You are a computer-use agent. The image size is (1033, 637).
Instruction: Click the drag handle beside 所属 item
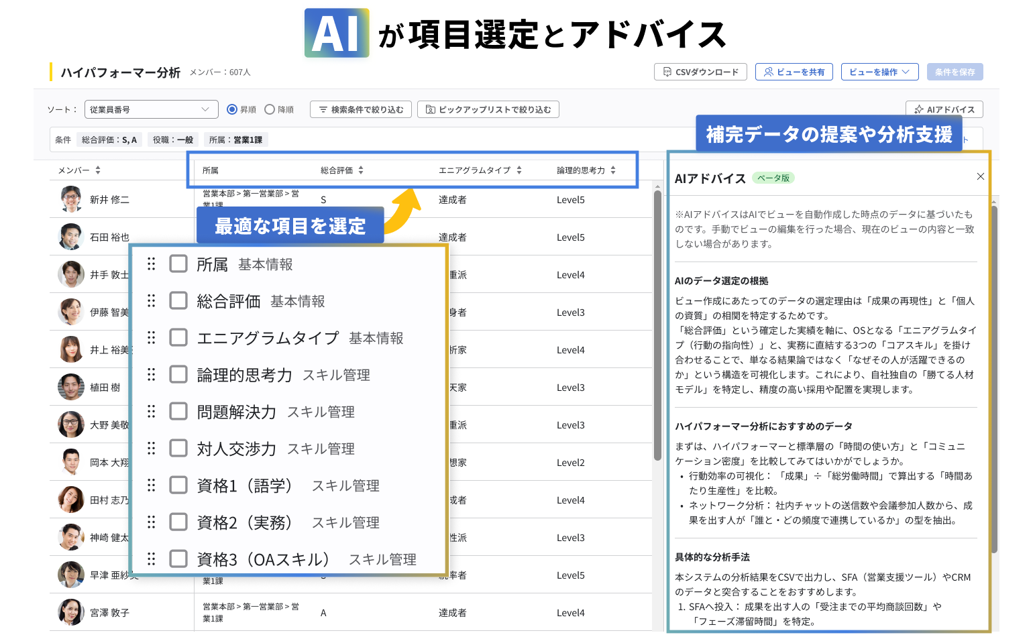coord(151,264)
